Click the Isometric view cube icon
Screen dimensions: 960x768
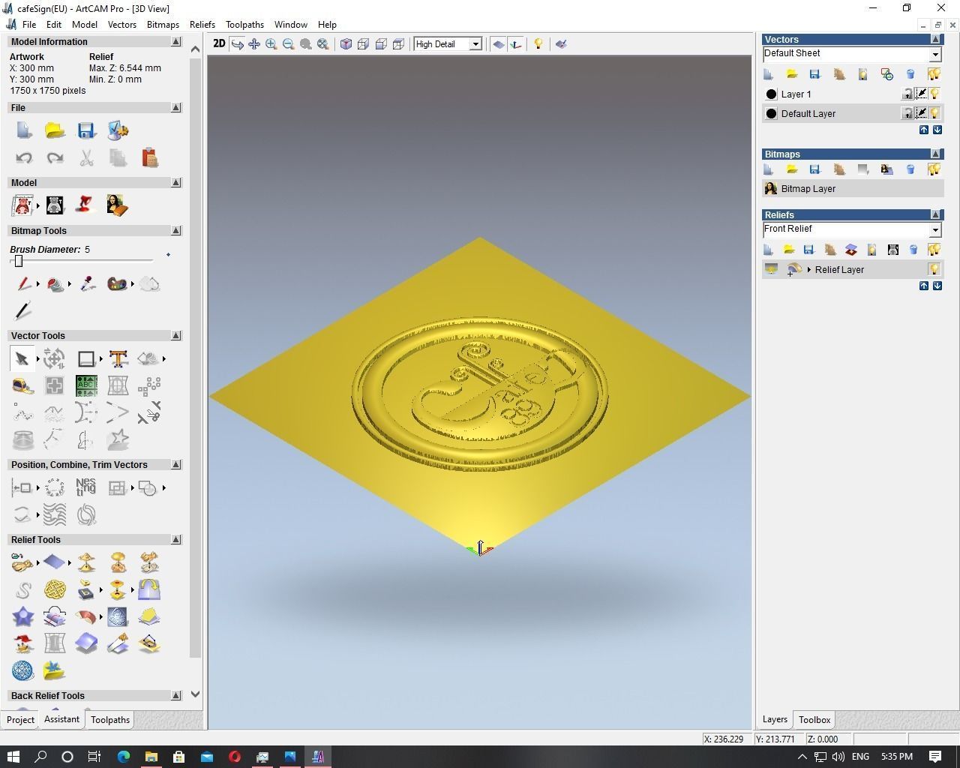[x=346, y=44]
